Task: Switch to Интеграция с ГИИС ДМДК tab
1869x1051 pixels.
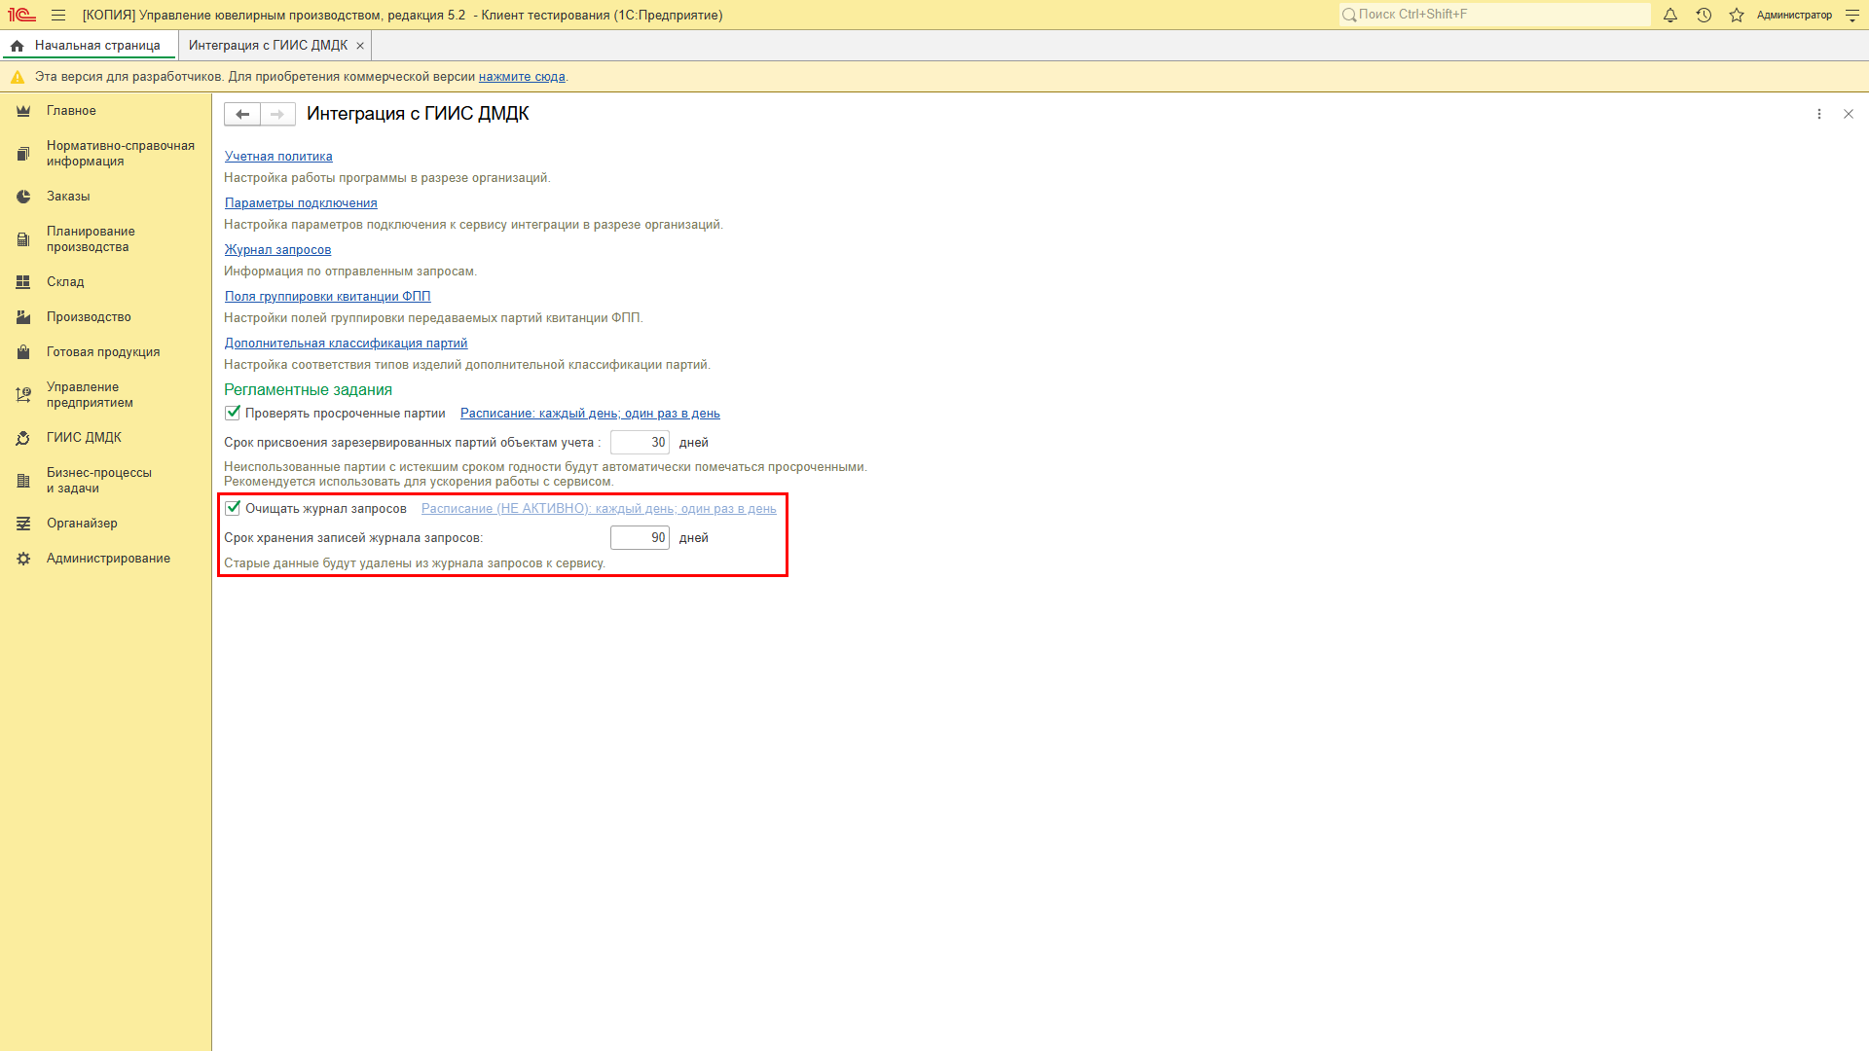Action: coord(268,46)
